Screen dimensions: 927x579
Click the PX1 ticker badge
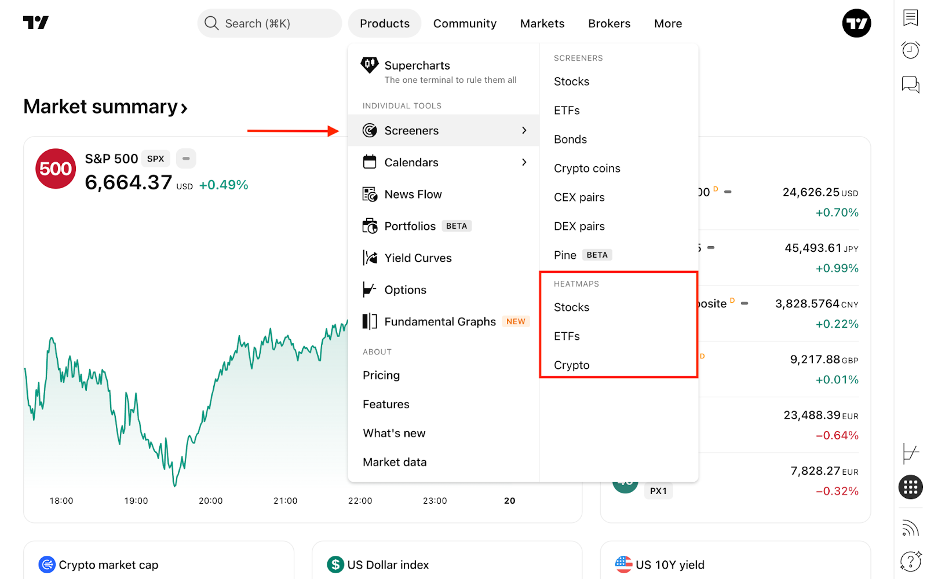pyautogui.click(x=658, y=491)
